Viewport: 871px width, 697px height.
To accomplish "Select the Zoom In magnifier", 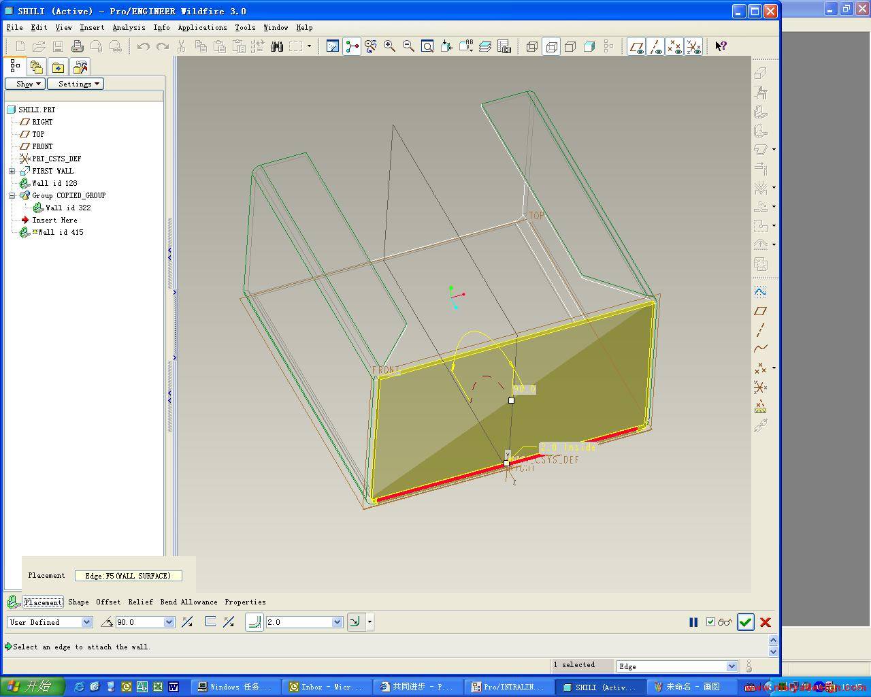I will click(x=390, y=46).
